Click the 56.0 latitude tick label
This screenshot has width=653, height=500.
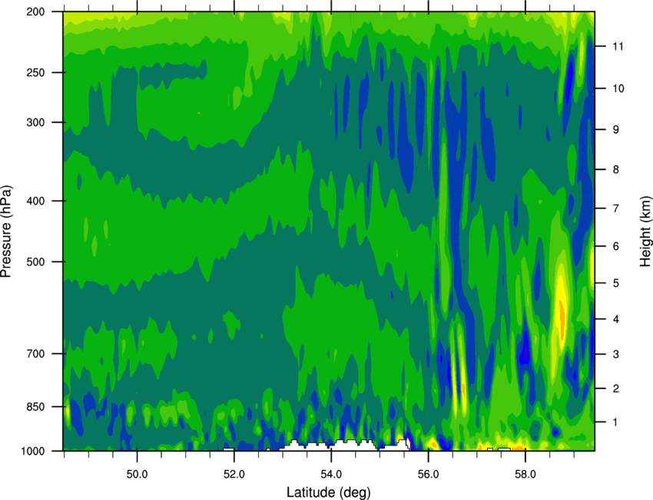(x=429, y=475)
